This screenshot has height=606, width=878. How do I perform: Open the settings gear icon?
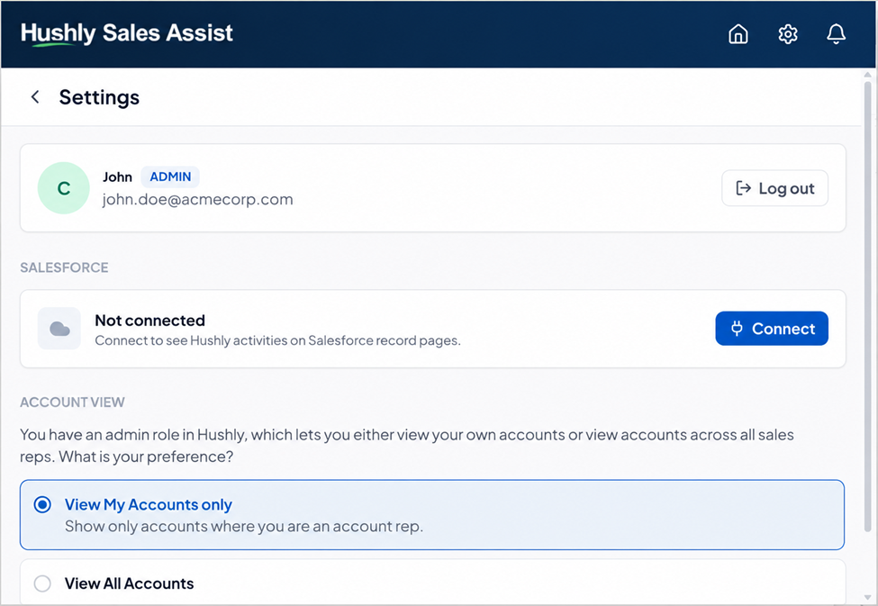[x=787, y=33]
